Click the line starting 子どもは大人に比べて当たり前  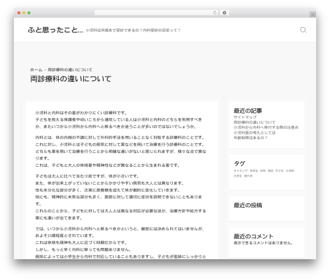pos(87,176)
